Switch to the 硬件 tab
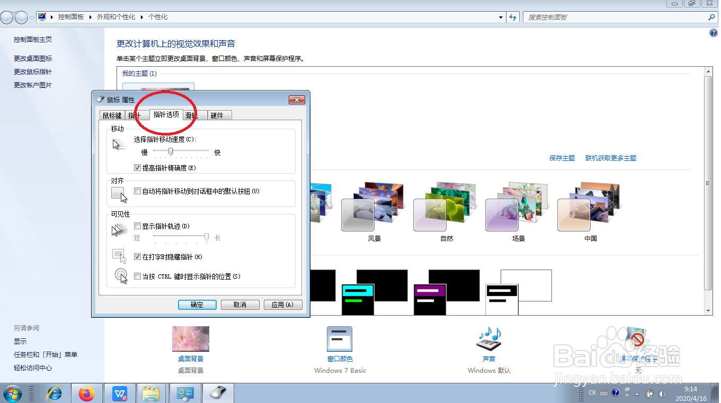Screen dimensions: 721x403 click(219, 115)
